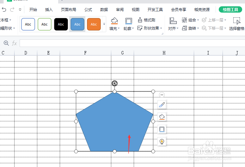Screen dimensions: 245x167
Task: Select column F header
Action: [85, 53]
